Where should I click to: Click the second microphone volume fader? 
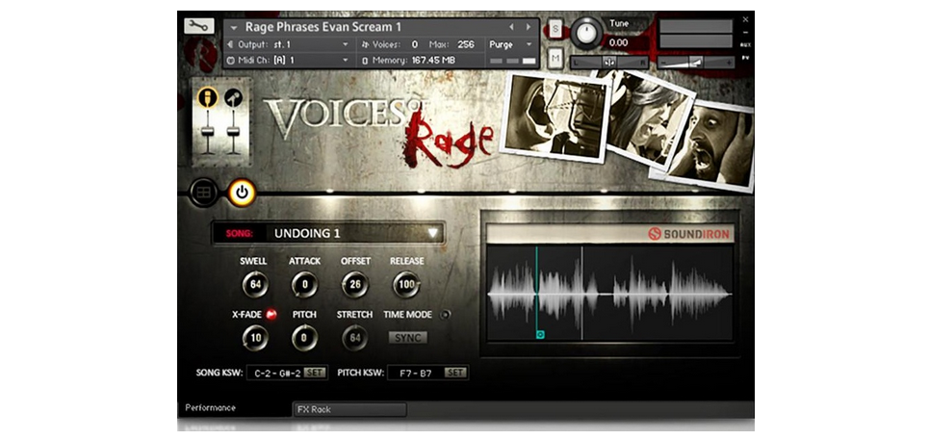(x=233, y=132)
